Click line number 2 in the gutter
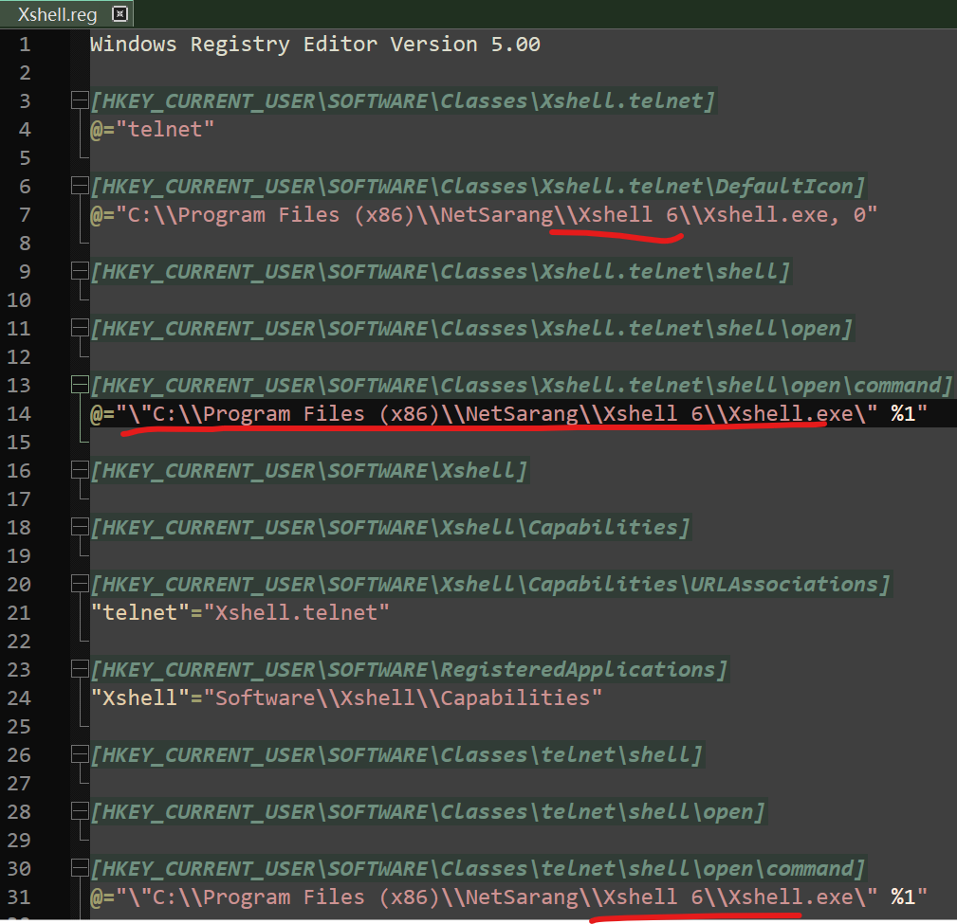The image size is (957, 924). (x=25, y=73)
